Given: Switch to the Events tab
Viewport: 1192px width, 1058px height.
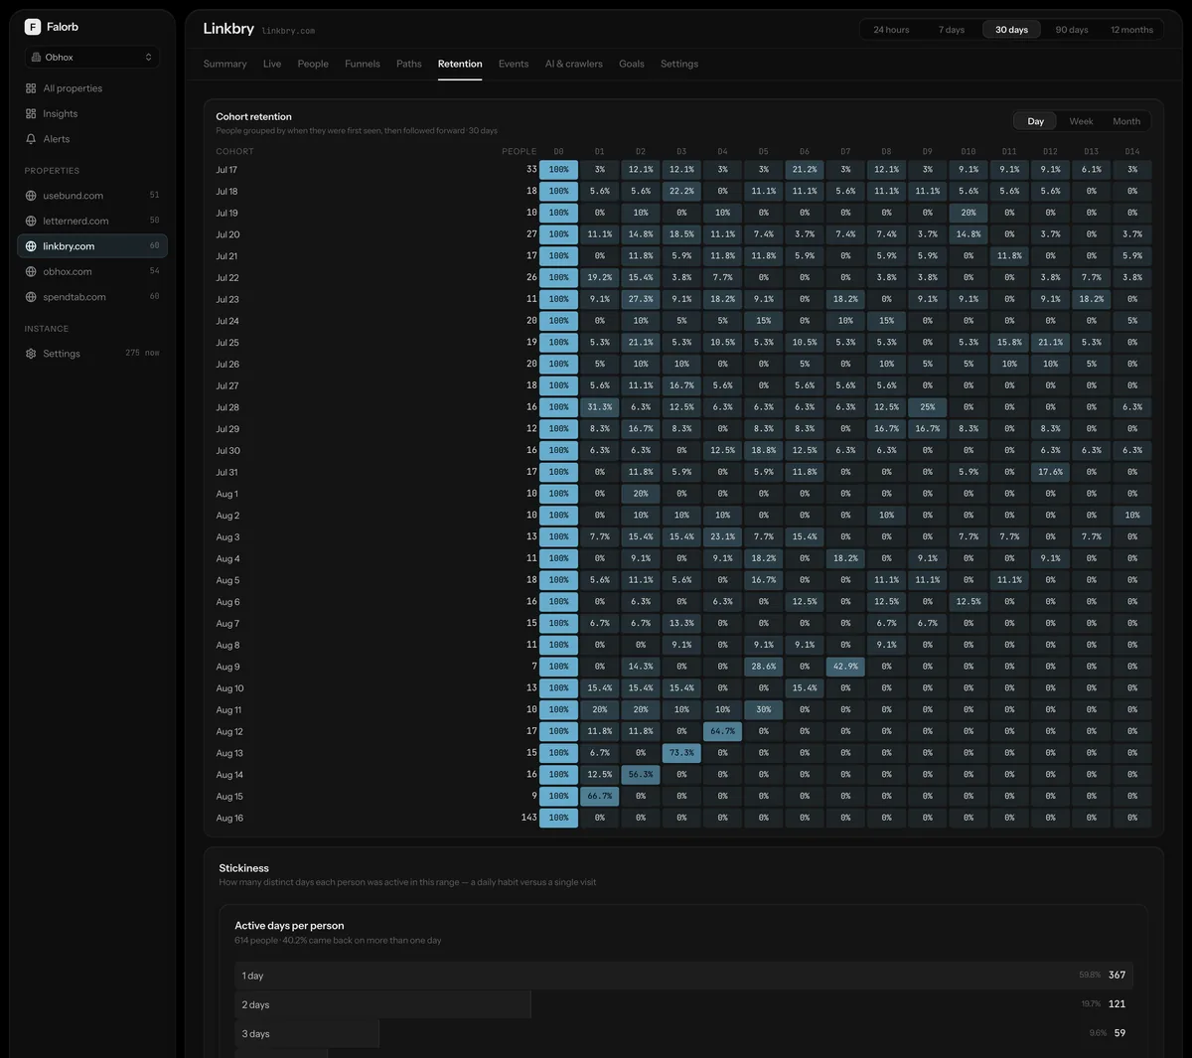Looking at the screenshot, I should (x=514, y=64).
